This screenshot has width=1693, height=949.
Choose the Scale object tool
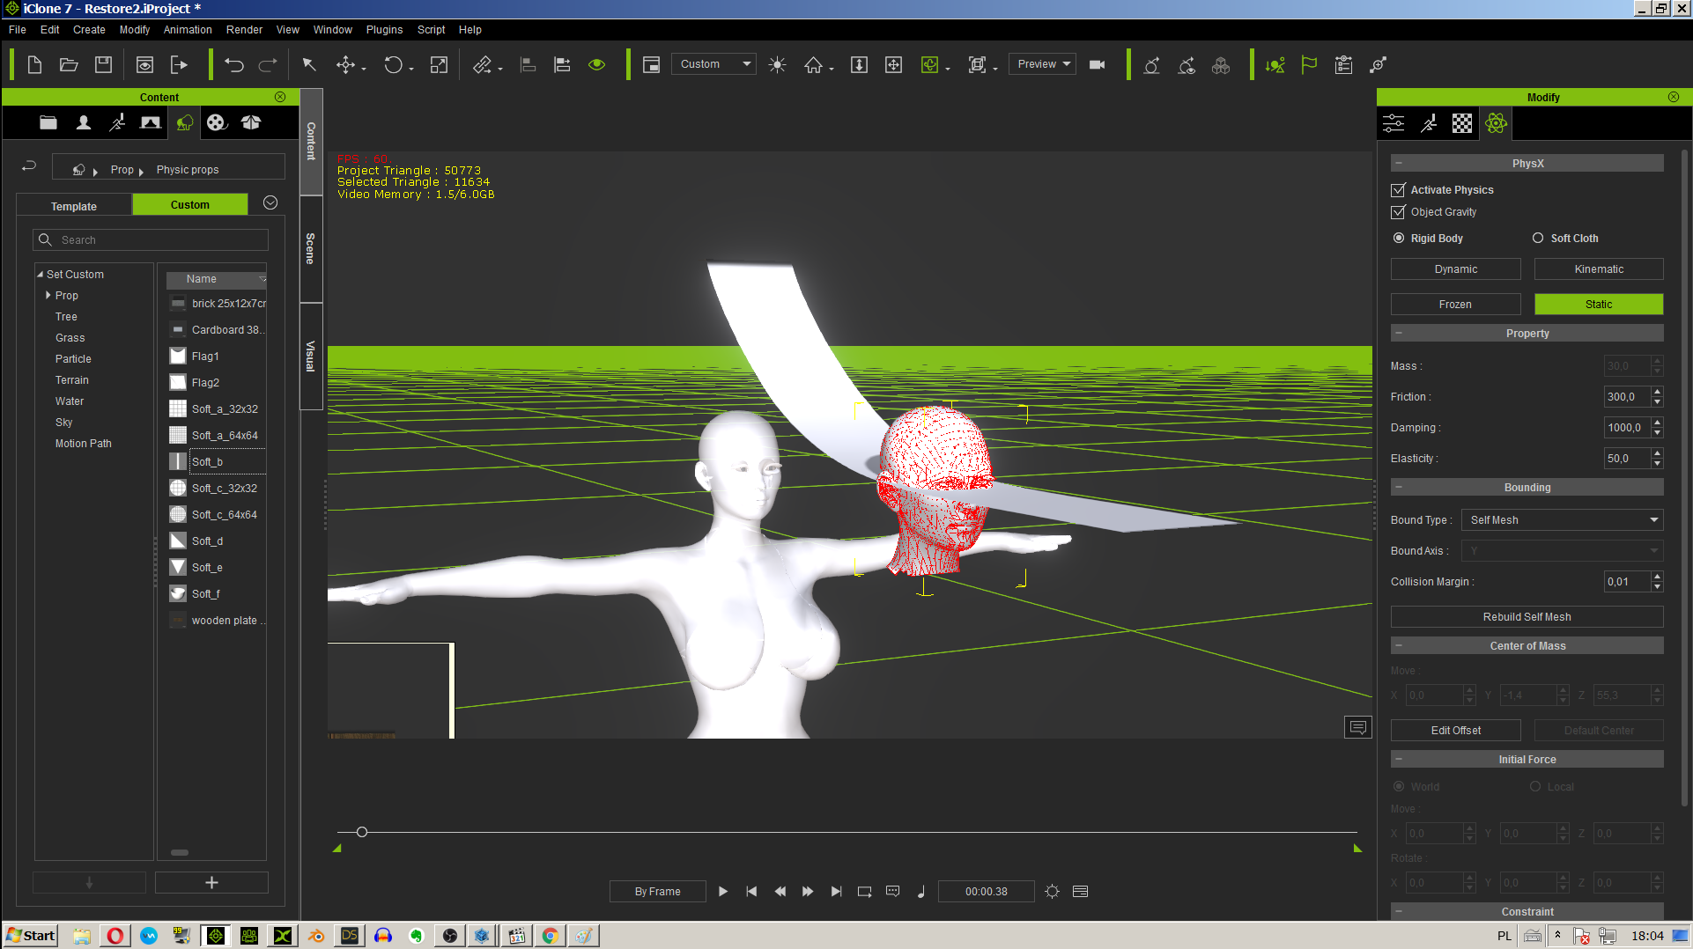coord(439,64)
